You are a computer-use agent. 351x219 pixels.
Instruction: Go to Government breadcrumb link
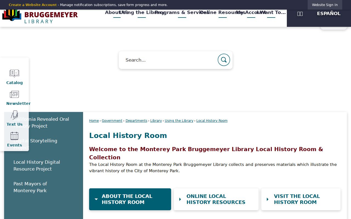tap(112, 121)
